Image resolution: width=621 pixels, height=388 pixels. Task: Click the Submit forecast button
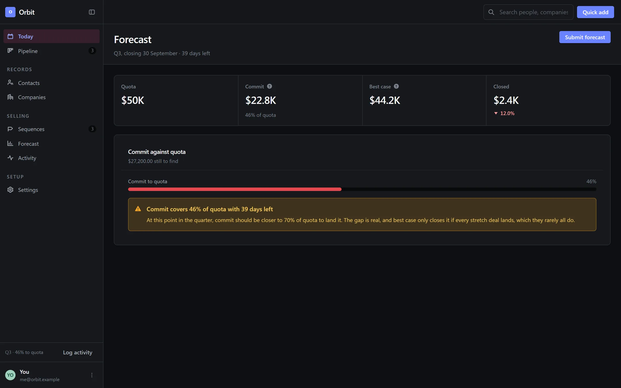tap(585, 37)
